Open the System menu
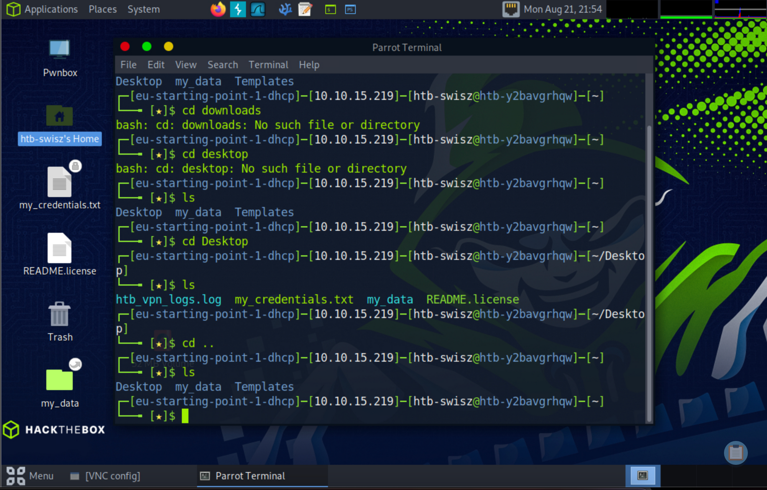Image resolution: width=767 pixels, height=490 pixels. click(143, 9)
